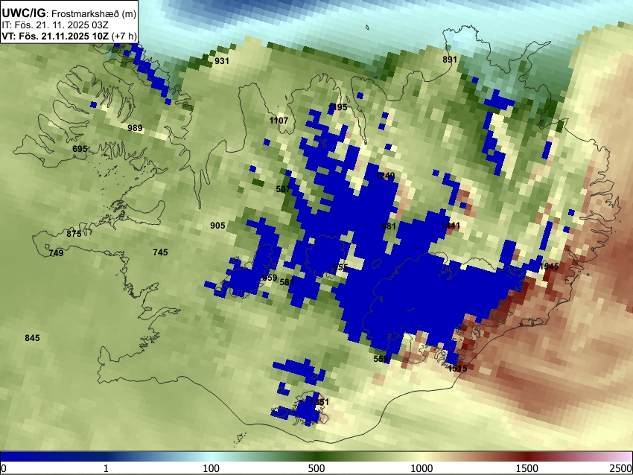The image size is (633, 475).
Task: Click the legend label '2500'
Action: [x=621, y=468]
